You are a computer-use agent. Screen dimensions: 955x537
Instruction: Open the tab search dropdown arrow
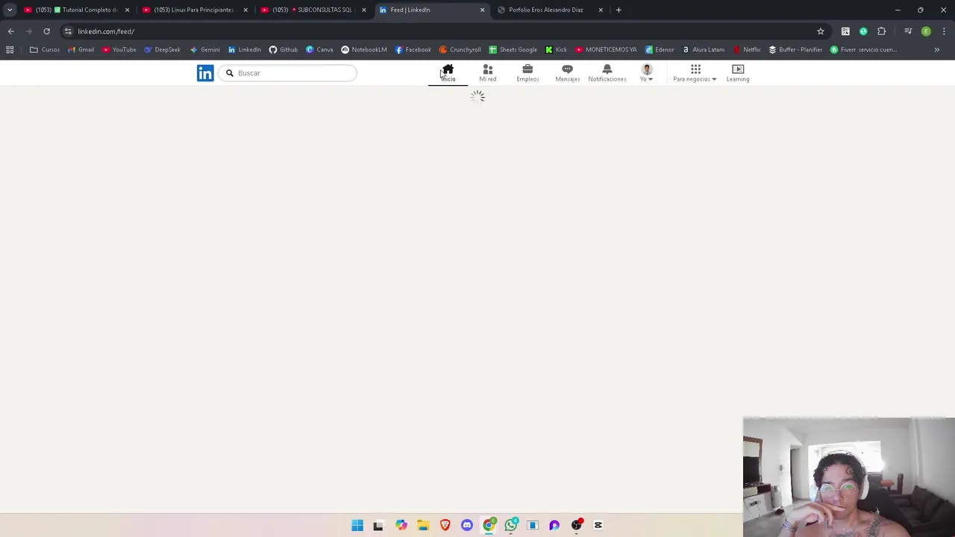tap(10, 10)
